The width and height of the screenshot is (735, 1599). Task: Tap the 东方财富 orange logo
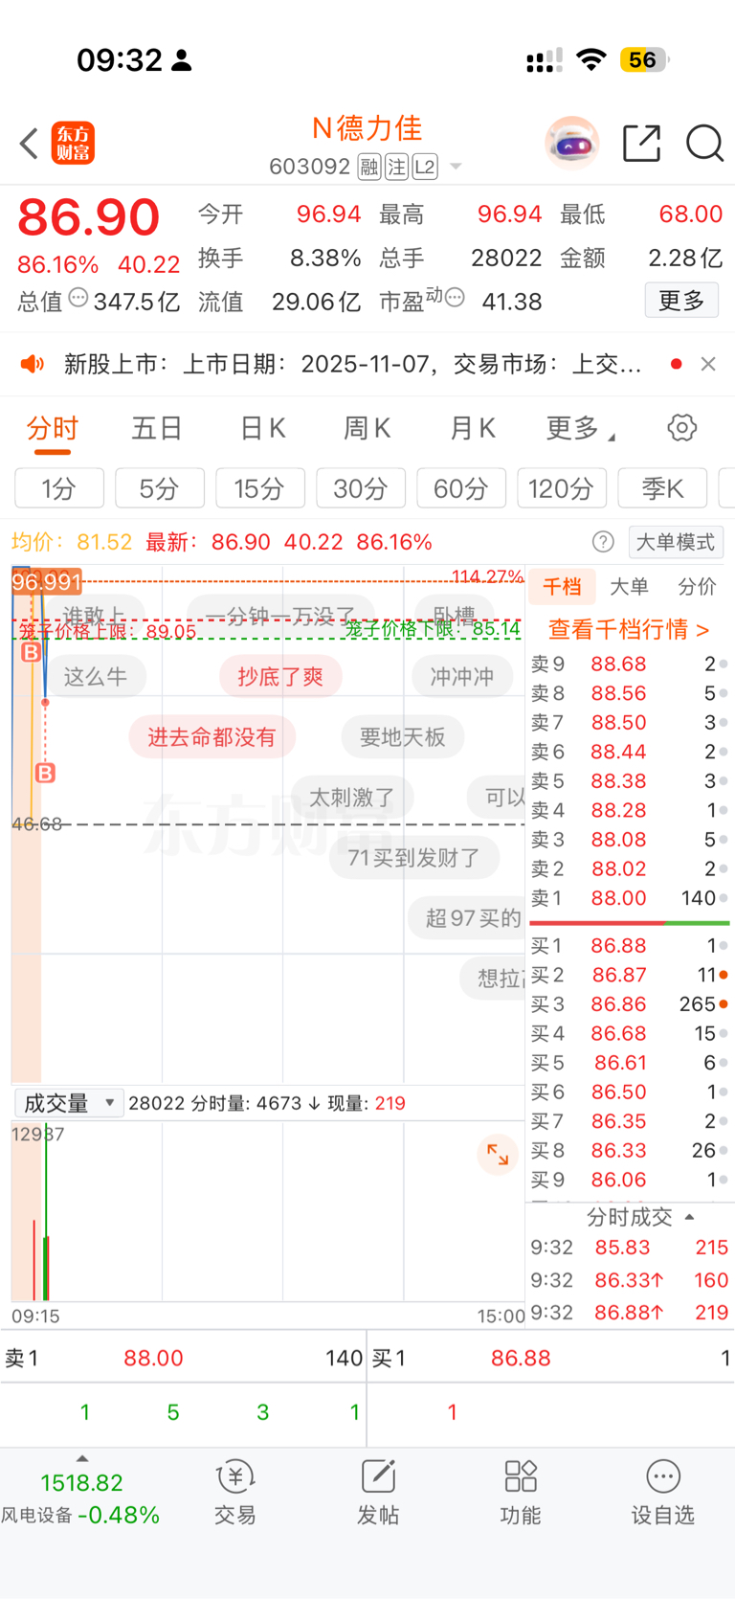[73, 144]
